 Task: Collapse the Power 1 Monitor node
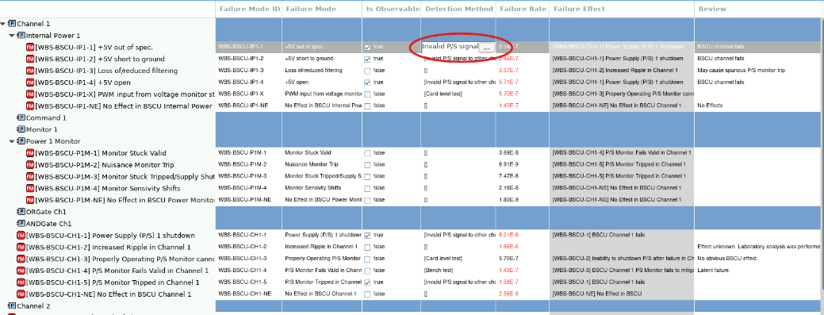pos(12,141)
